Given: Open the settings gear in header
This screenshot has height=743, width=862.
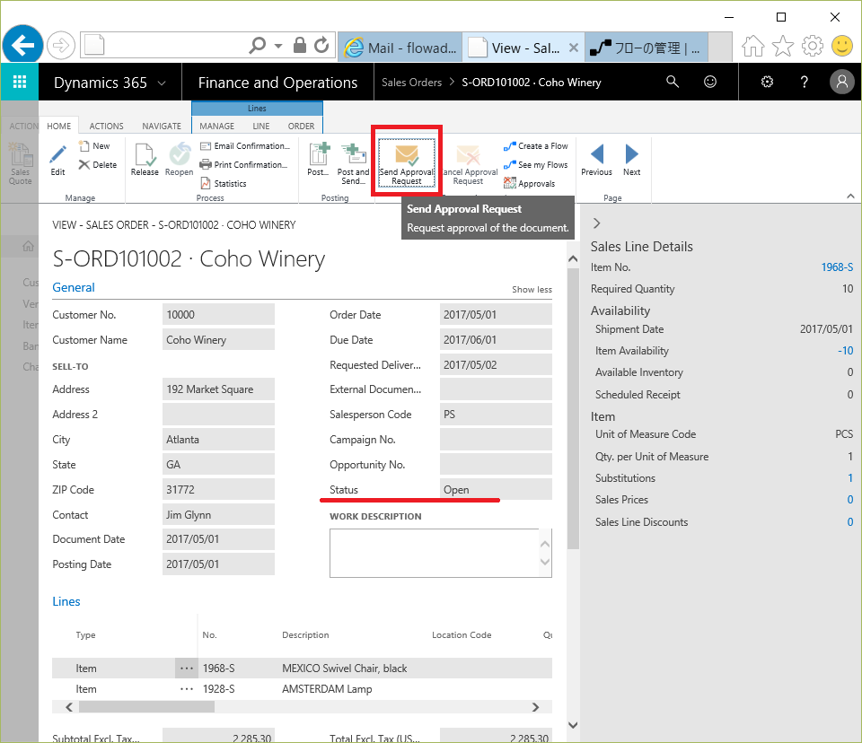Looking at the screenshot, I should pos(767,83).
